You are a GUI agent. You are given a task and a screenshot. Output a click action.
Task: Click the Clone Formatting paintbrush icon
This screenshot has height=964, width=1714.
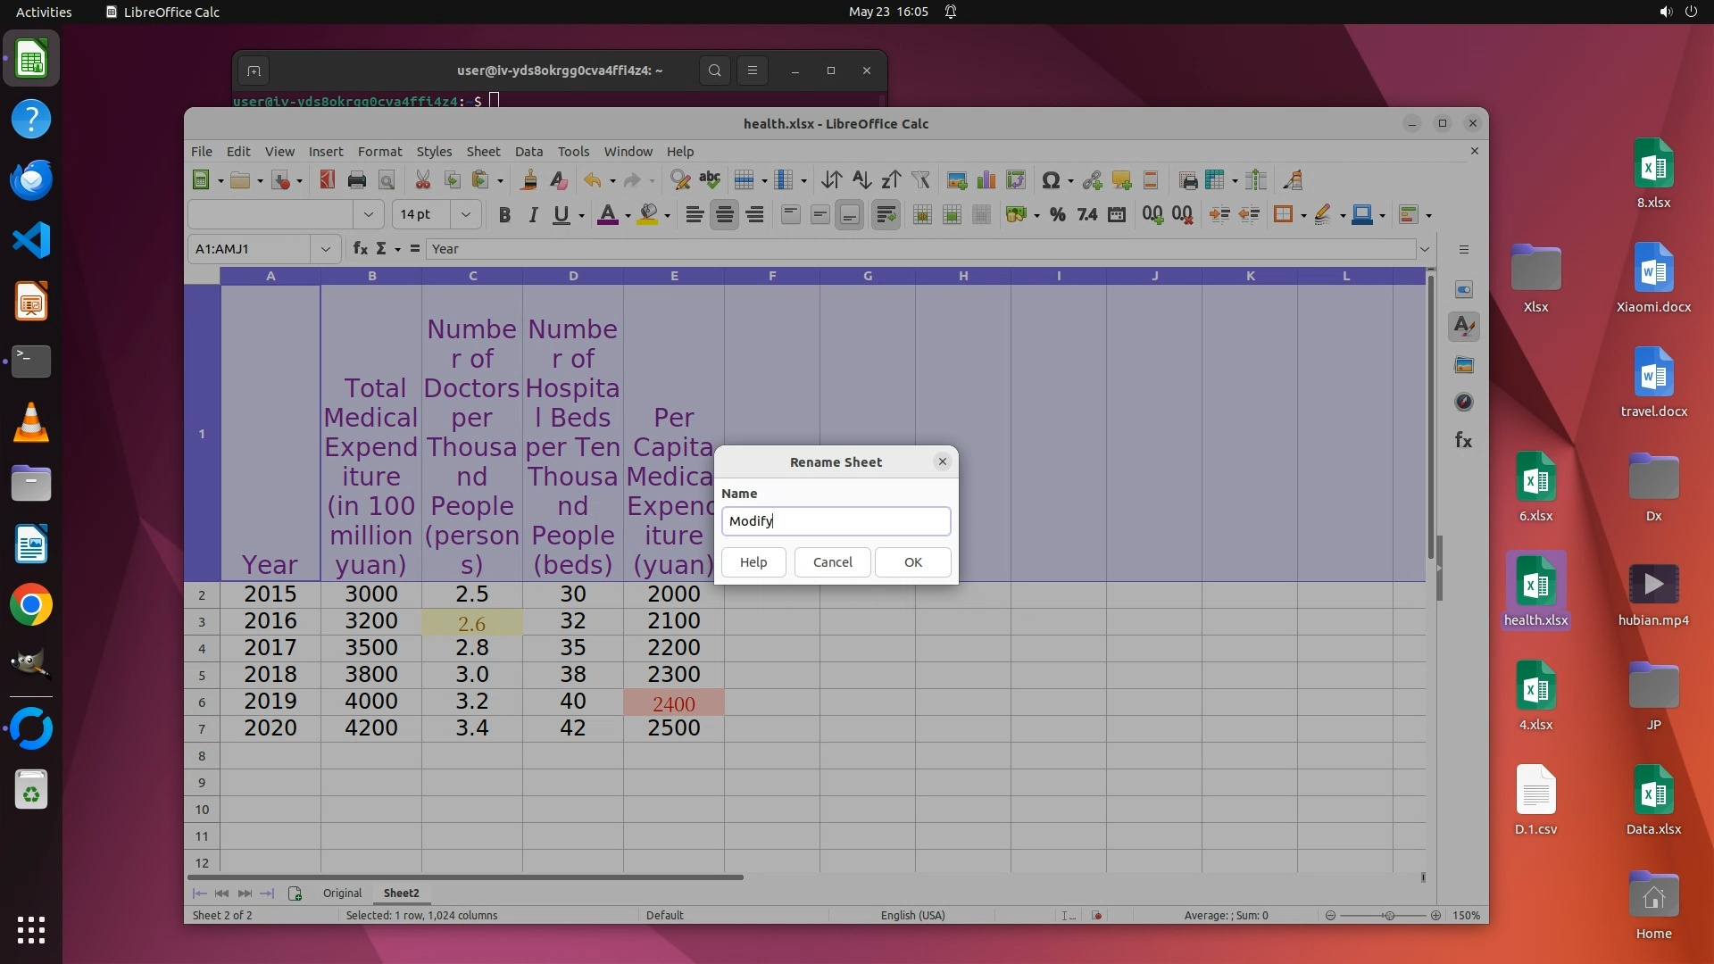click(528, 180)
